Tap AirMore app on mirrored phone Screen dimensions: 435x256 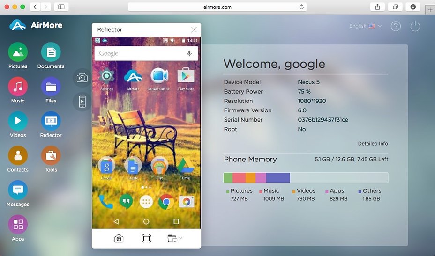133,80
